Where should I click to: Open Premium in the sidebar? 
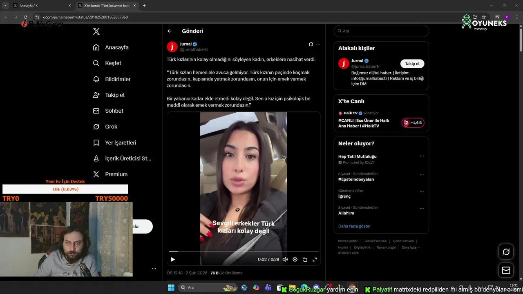[110, 174]
